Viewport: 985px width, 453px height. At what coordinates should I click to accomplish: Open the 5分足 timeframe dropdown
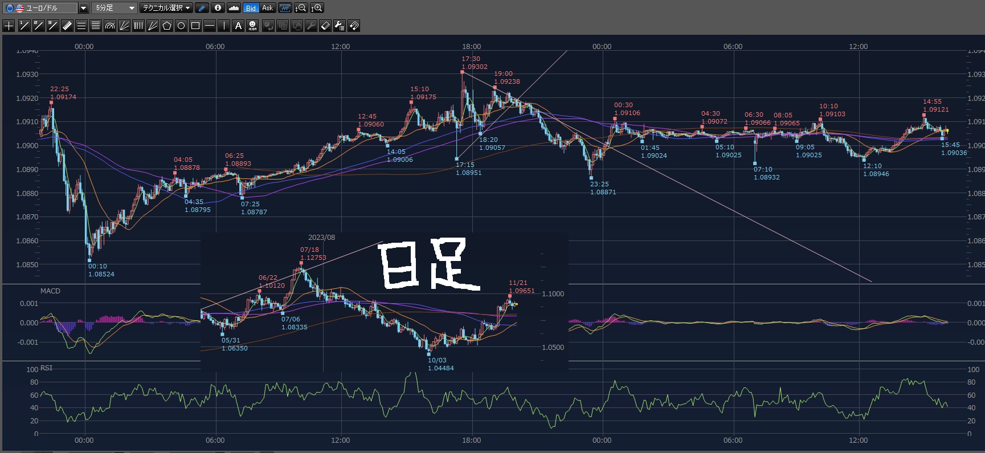115,8
